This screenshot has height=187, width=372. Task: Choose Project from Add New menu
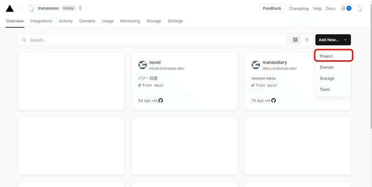[333, 56]
